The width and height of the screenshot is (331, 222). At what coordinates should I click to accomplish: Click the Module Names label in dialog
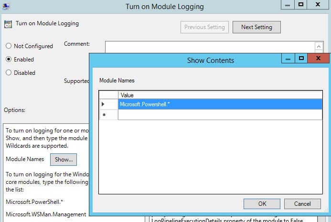point(117,81)
